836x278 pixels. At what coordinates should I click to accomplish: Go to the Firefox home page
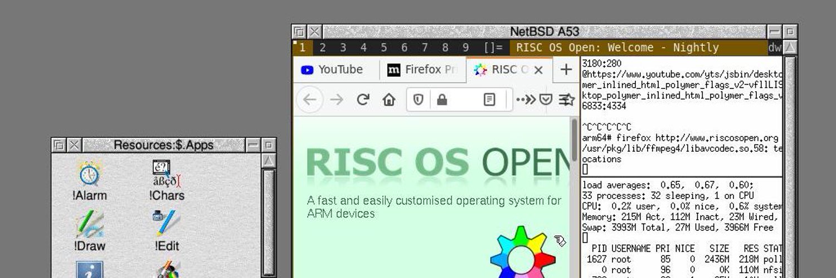(x=388, y=100)
